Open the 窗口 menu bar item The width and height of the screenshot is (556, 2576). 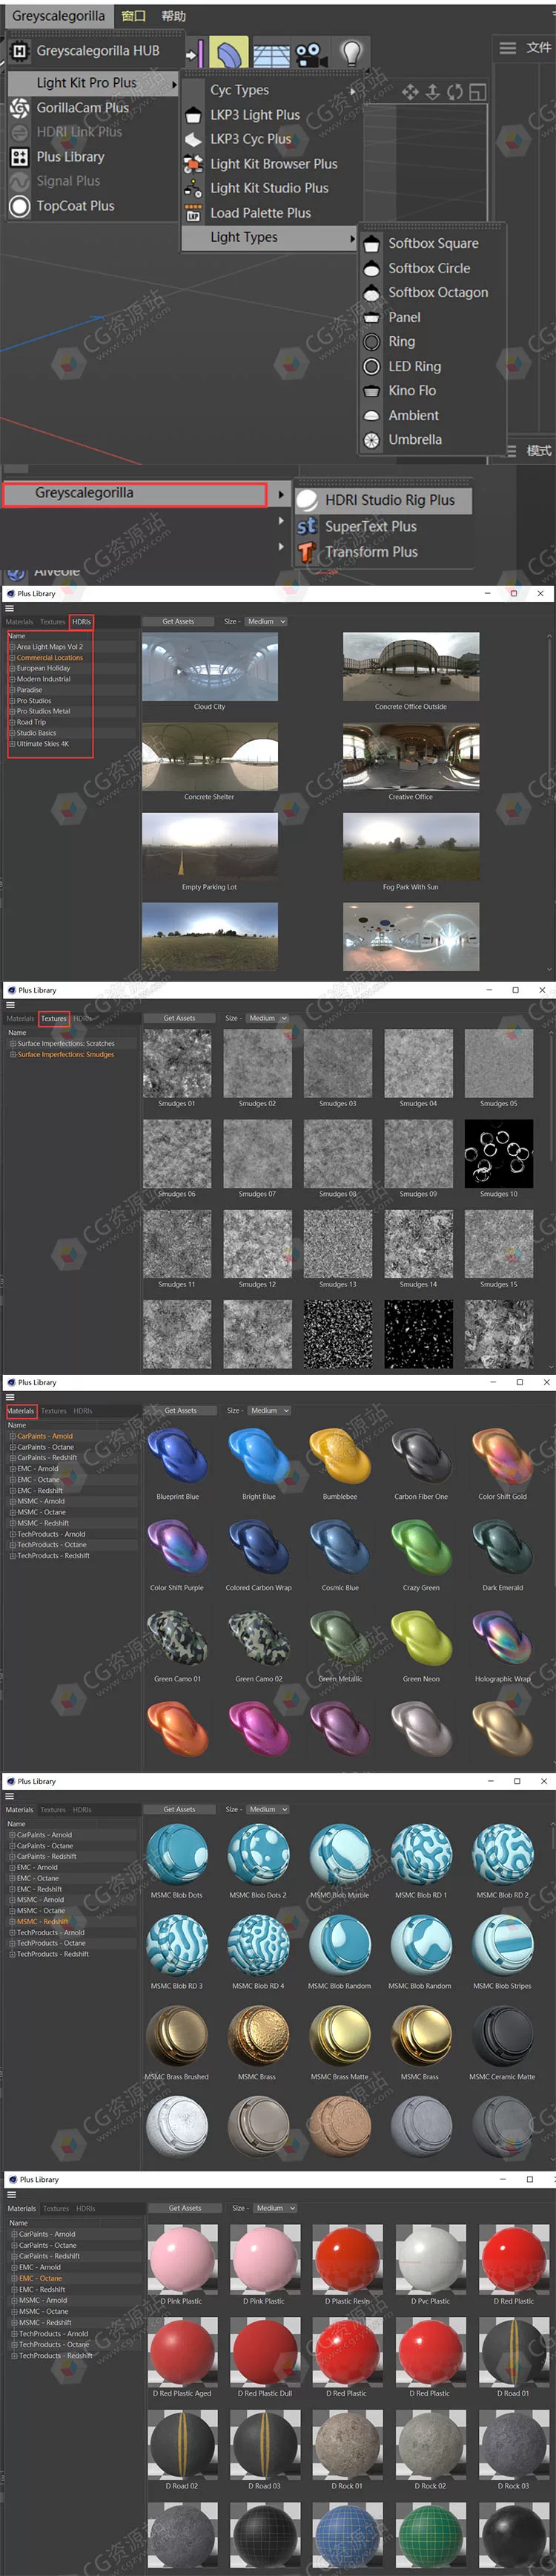coord(133,16)
